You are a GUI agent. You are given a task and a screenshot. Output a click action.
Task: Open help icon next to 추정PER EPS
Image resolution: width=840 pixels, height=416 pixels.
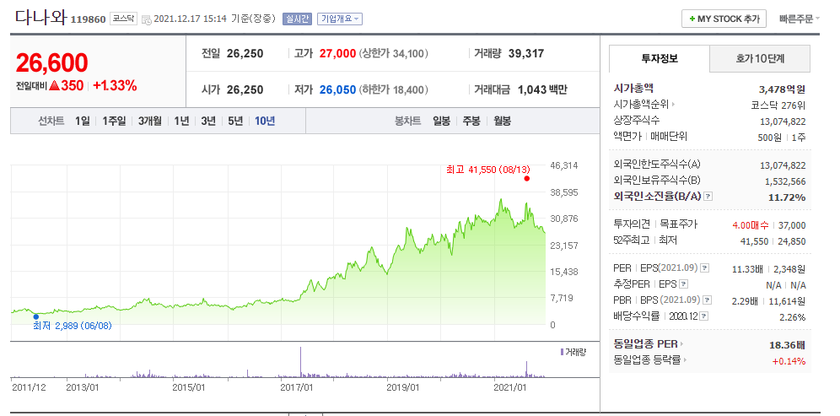pyautogui.click(x=684, y=284)
